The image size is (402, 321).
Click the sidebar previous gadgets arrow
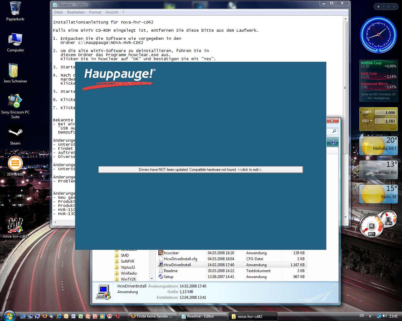pos(388,7)
